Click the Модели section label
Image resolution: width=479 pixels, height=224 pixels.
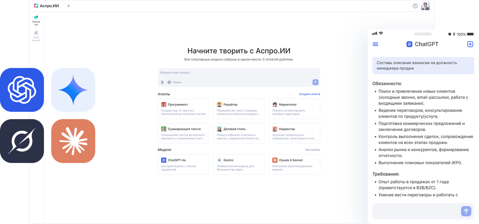point(164,150)
